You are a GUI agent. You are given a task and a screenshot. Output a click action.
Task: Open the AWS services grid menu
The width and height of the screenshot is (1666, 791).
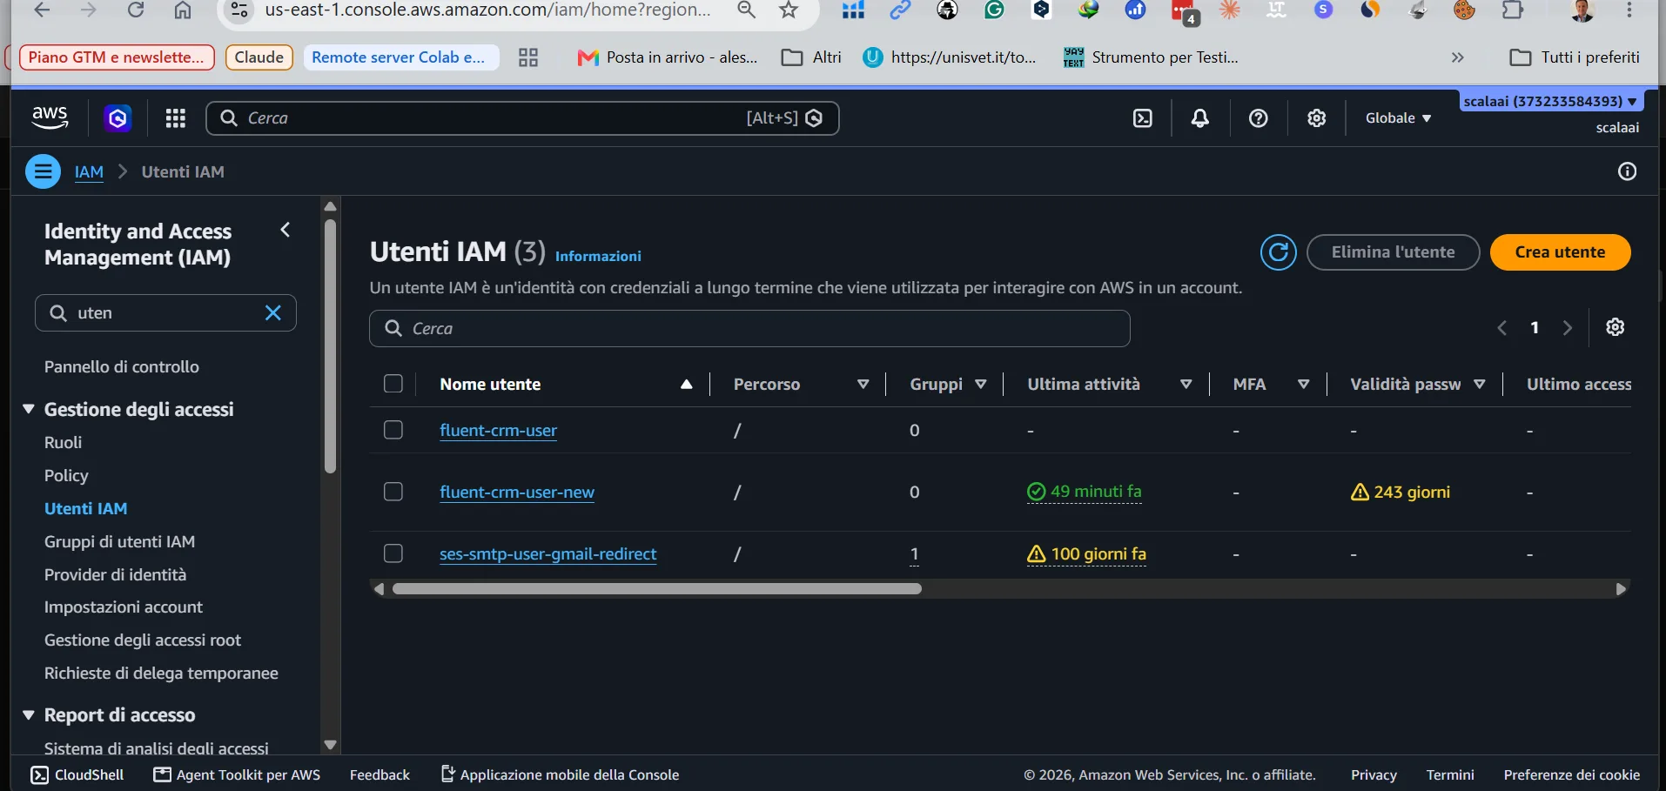[176, 118]
